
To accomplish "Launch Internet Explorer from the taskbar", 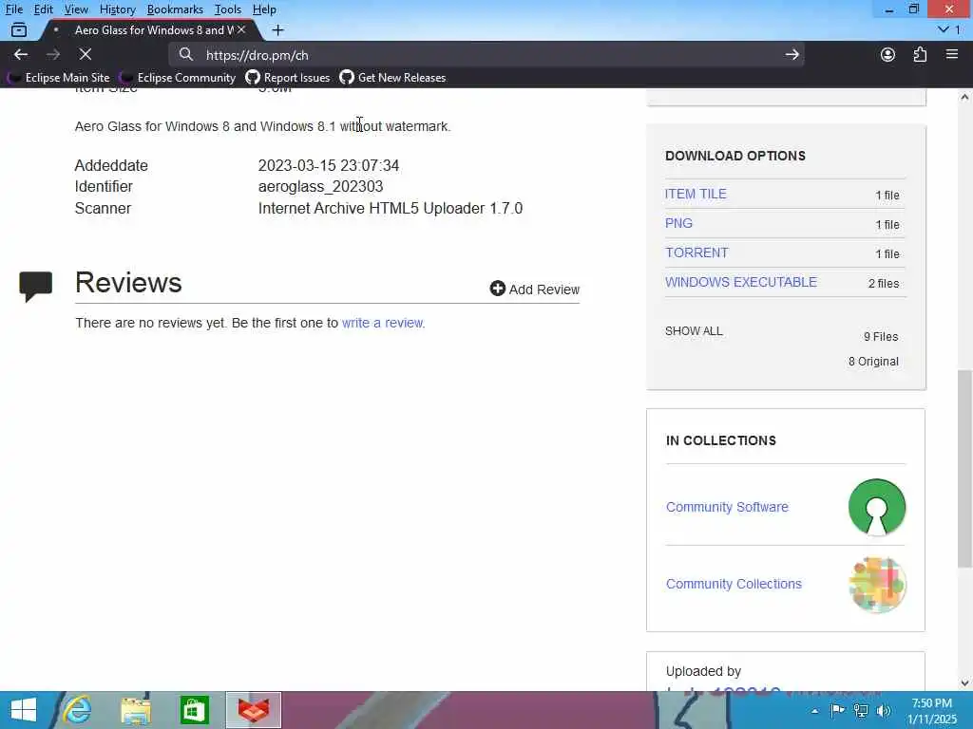I will [x=78, y=710].
